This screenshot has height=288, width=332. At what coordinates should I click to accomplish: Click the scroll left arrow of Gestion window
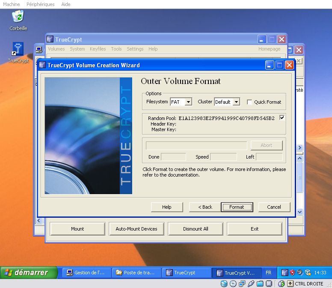(39, 220)
